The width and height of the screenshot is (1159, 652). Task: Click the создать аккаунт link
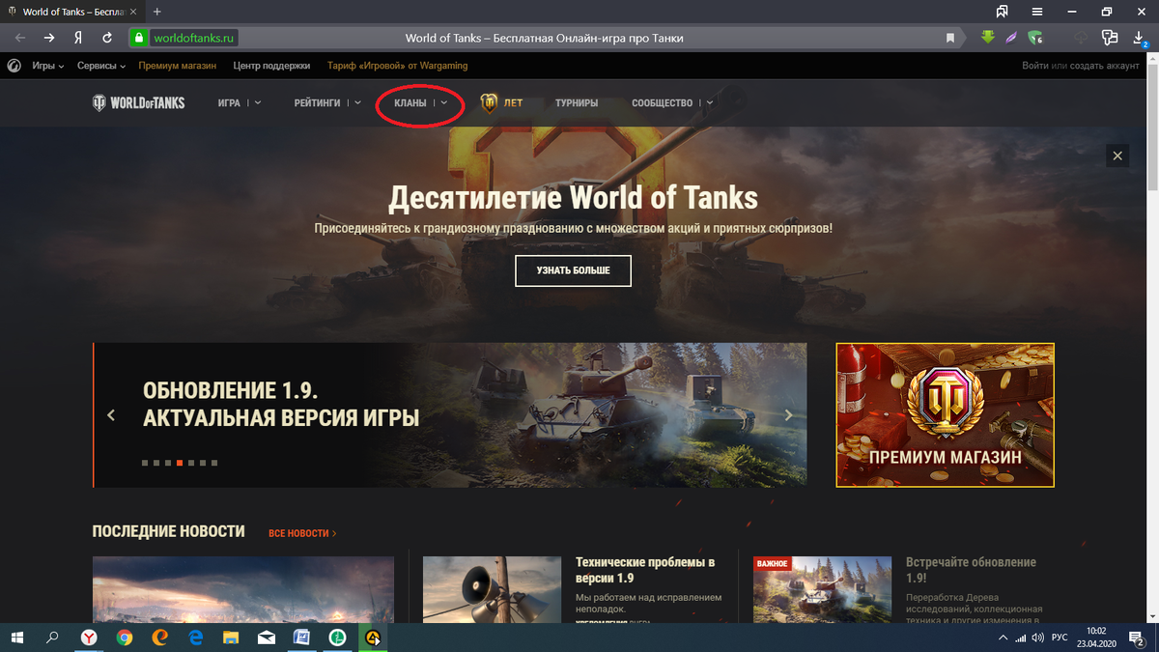pyautogui.click(x=1106, y=66)
